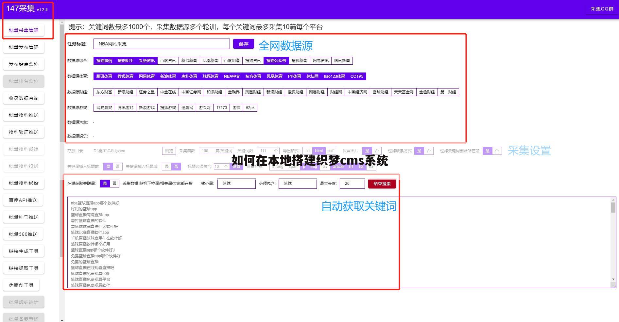This screenshot has height=322, width=619.
Task: Save the task with the 保存 button
Action: [243, 44]
